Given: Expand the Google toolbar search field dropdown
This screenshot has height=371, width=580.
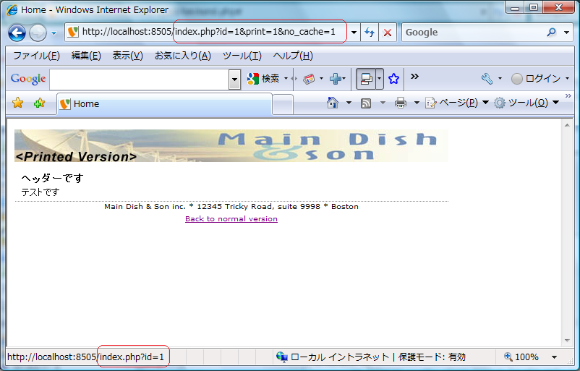Looking at the screenshot, I should click(x=234, y=79).
